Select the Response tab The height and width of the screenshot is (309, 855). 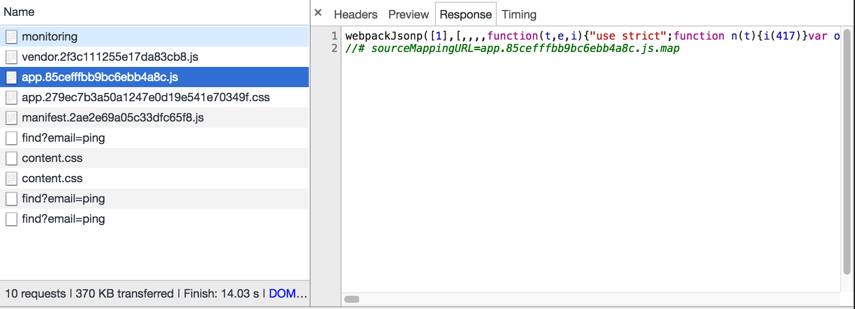pos(465,15)
